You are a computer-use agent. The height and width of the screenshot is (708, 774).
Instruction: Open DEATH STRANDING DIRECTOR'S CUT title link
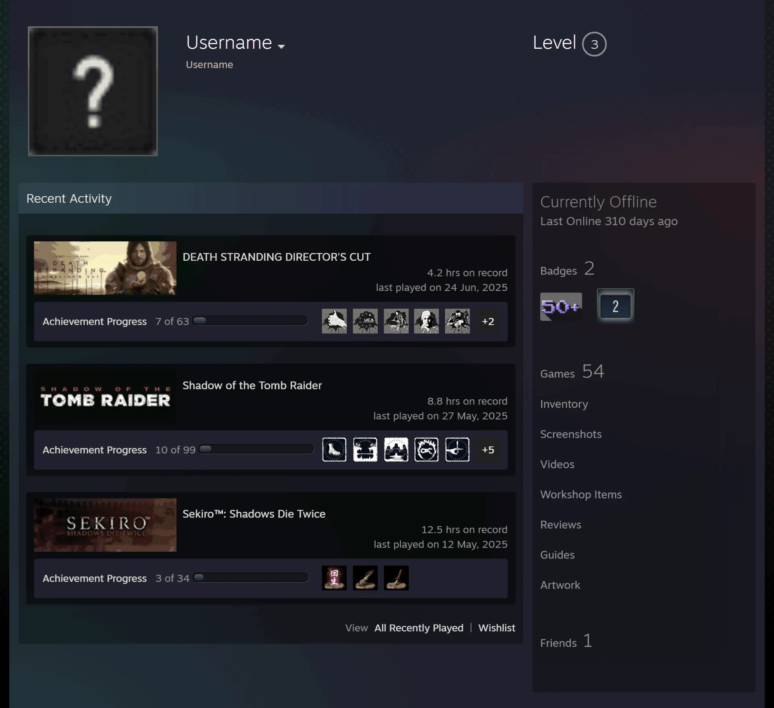tap(277, 257)
